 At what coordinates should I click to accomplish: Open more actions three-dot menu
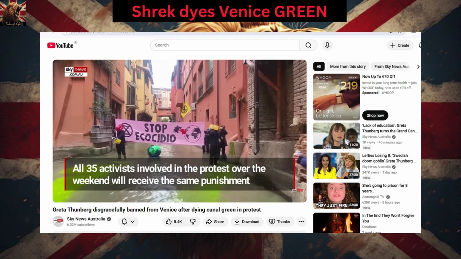click(x=301, y=222)
